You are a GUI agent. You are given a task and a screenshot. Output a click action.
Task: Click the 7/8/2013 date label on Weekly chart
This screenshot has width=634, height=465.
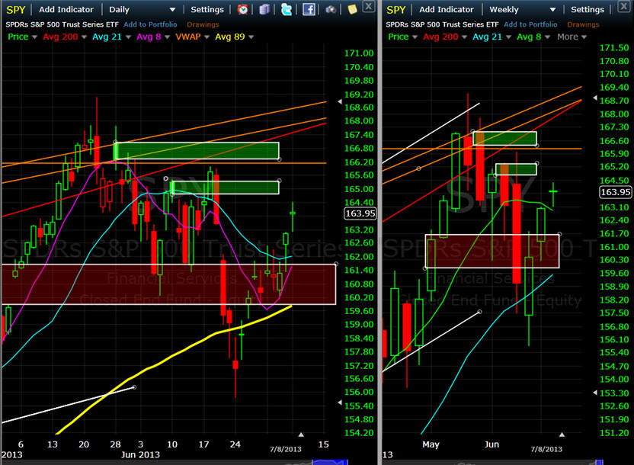click(x=546, y=449)
